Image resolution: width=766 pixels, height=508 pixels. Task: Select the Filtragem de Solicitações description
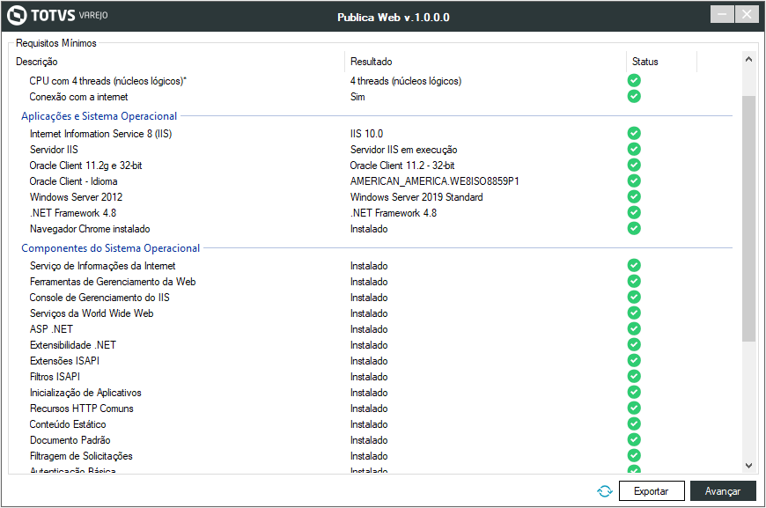pyautogui.click(x=81, y=456)
